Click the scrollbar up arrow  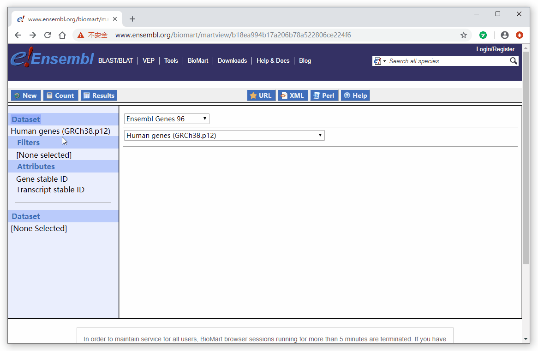[x=526, y=48]
